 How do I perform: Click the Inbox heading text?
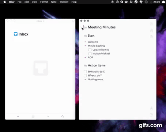pyautogui.click(x=23, y=34)
